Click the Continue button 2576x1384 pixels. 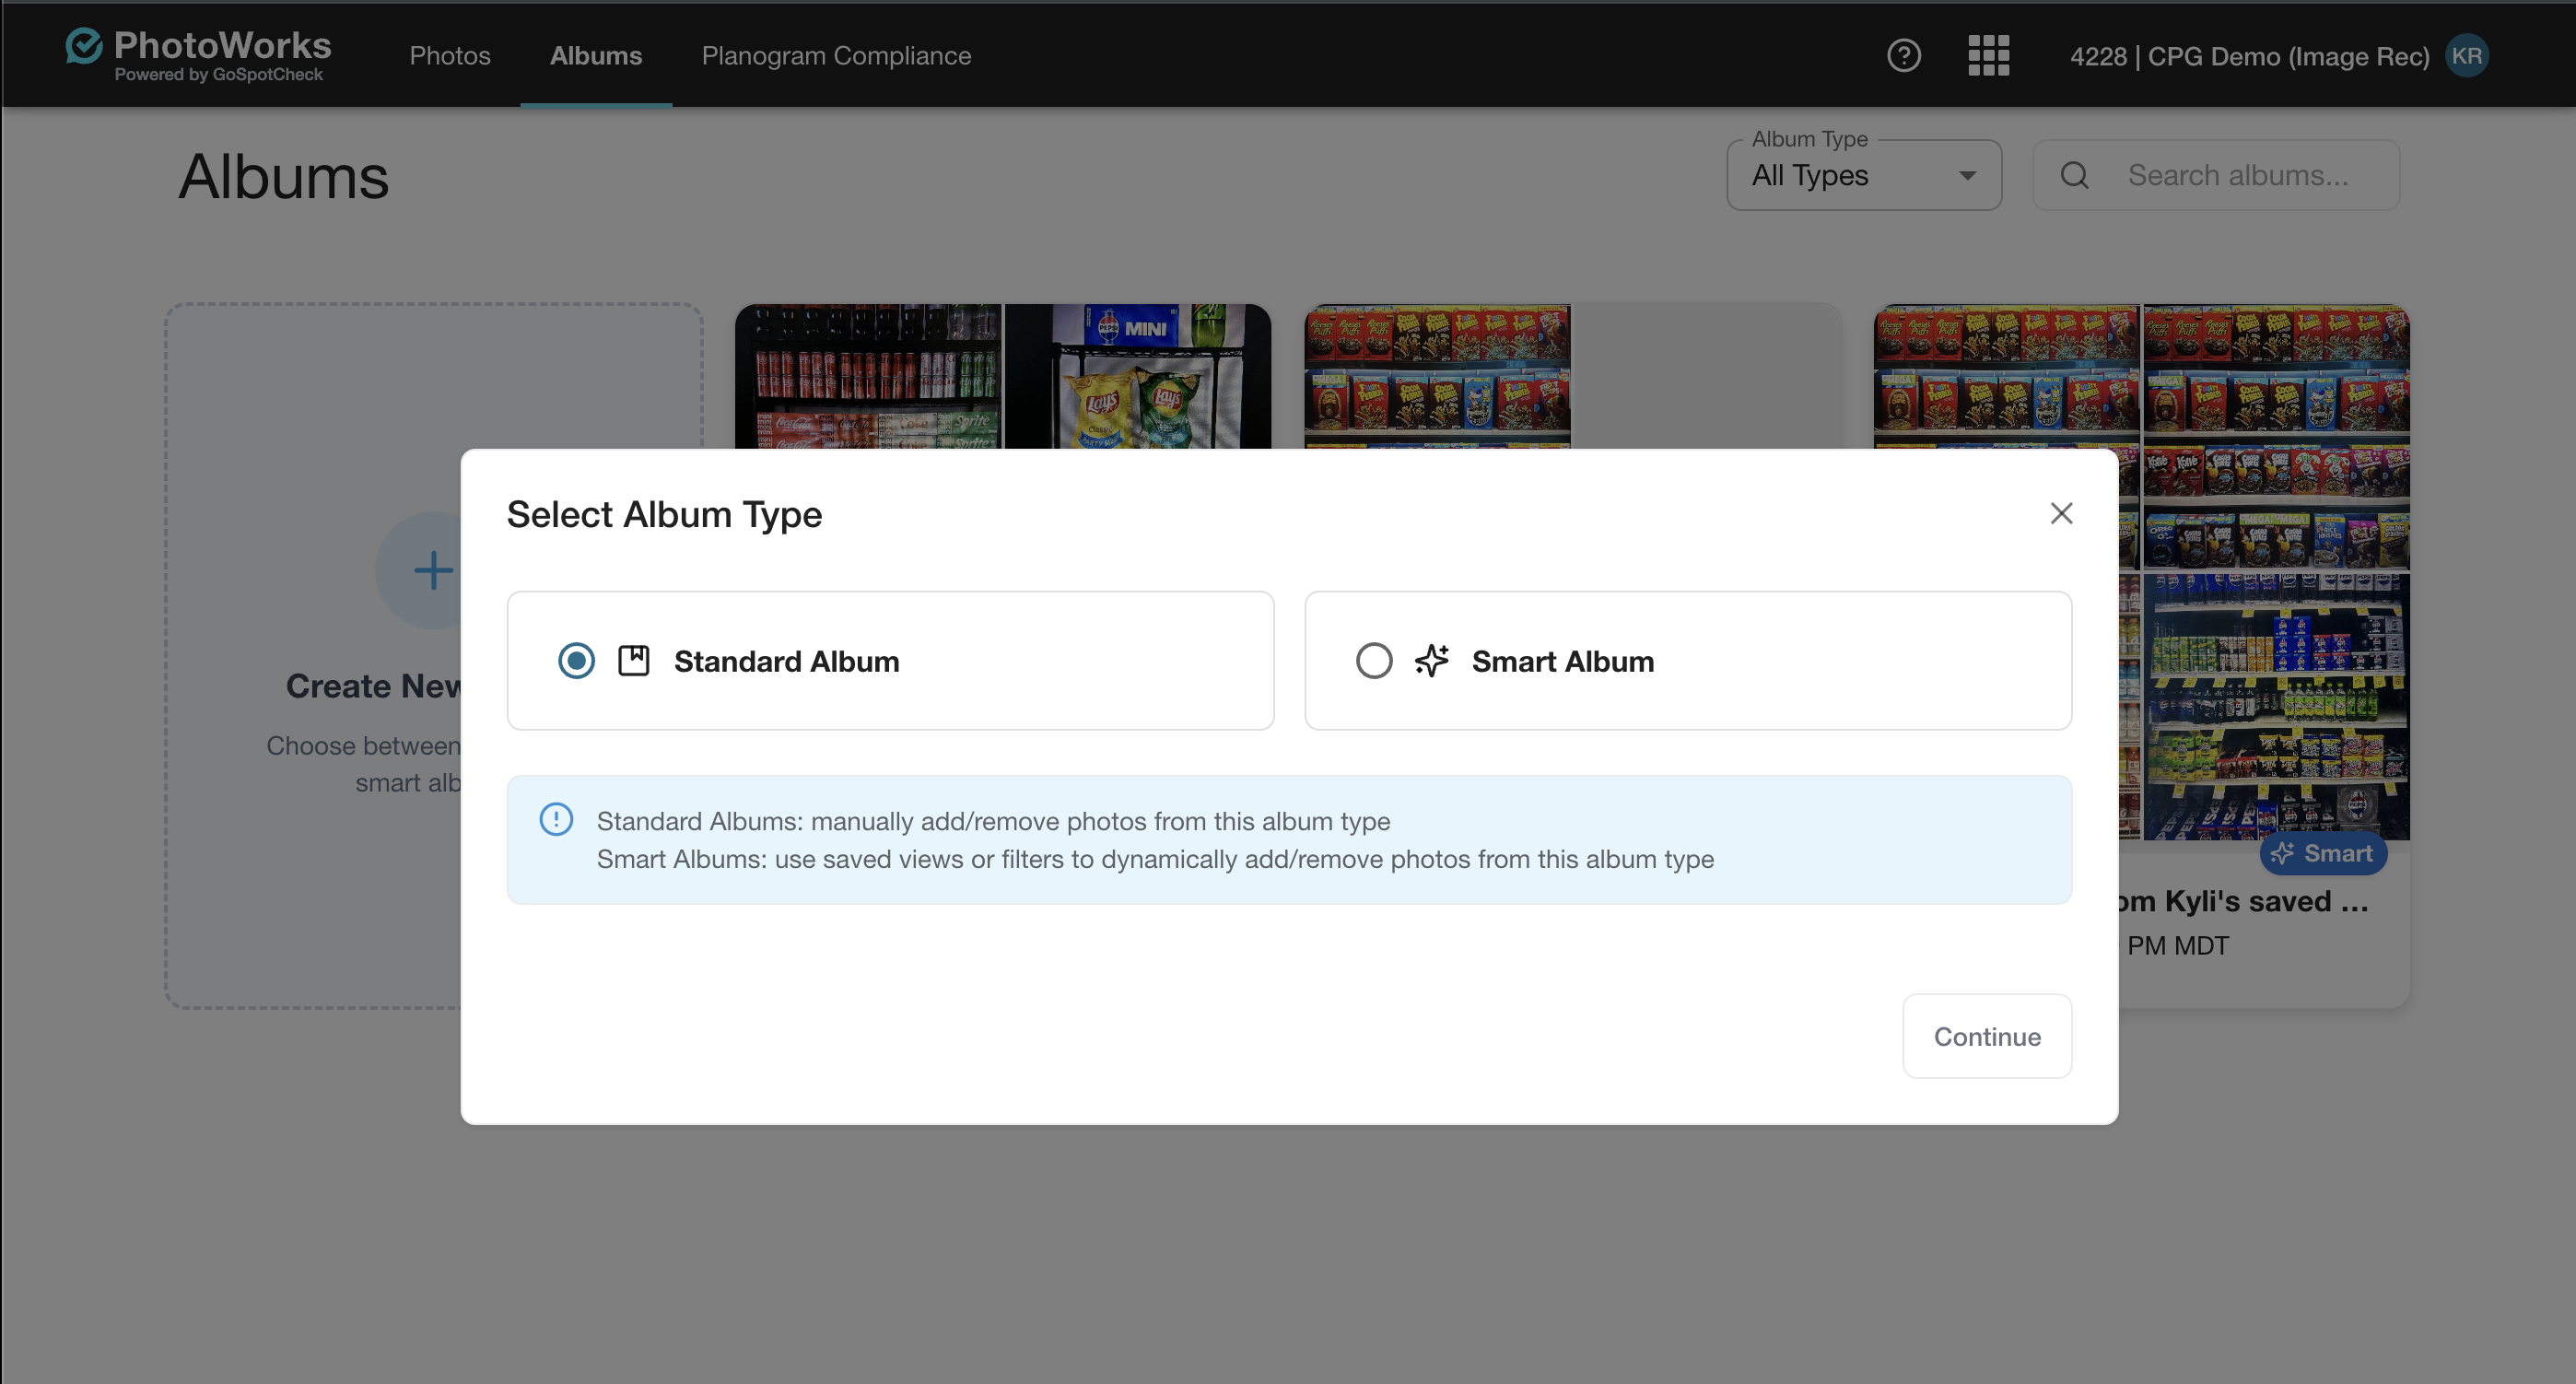click(x=1987, y=1036)
